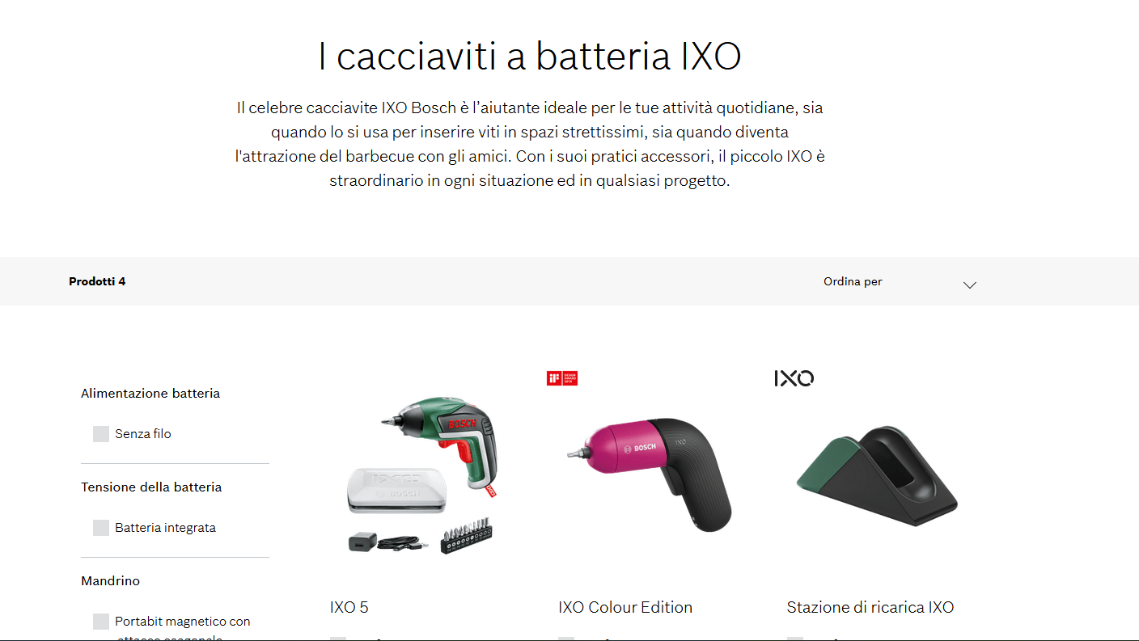Click the Prodotti 4 results counter
Image resolution: width=1139 pixels, height=641 pixels.
click(x=97, y=282)
